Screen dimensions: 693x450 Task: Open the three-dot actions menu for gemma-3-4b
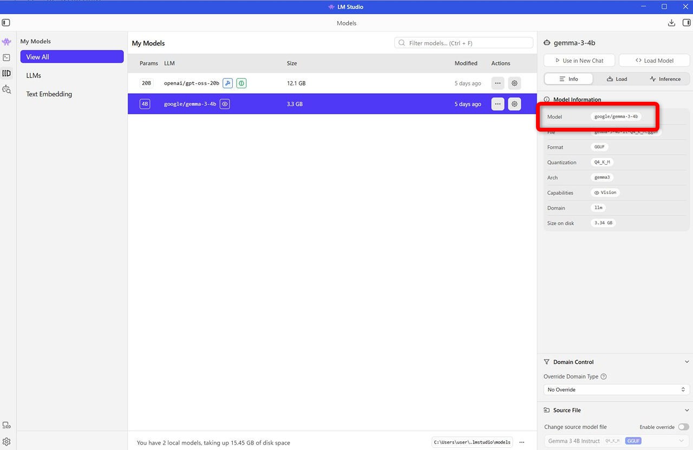pyautogui.click(x=498, y=104)
